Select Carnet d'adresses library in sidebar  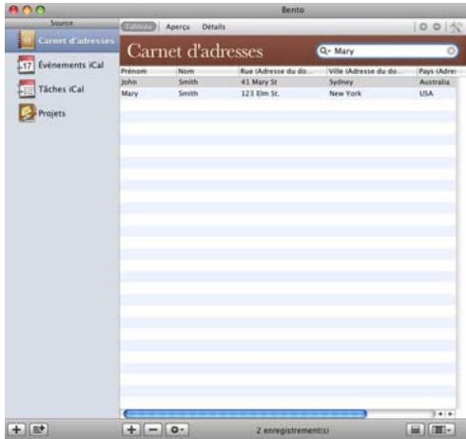(62, 41)
